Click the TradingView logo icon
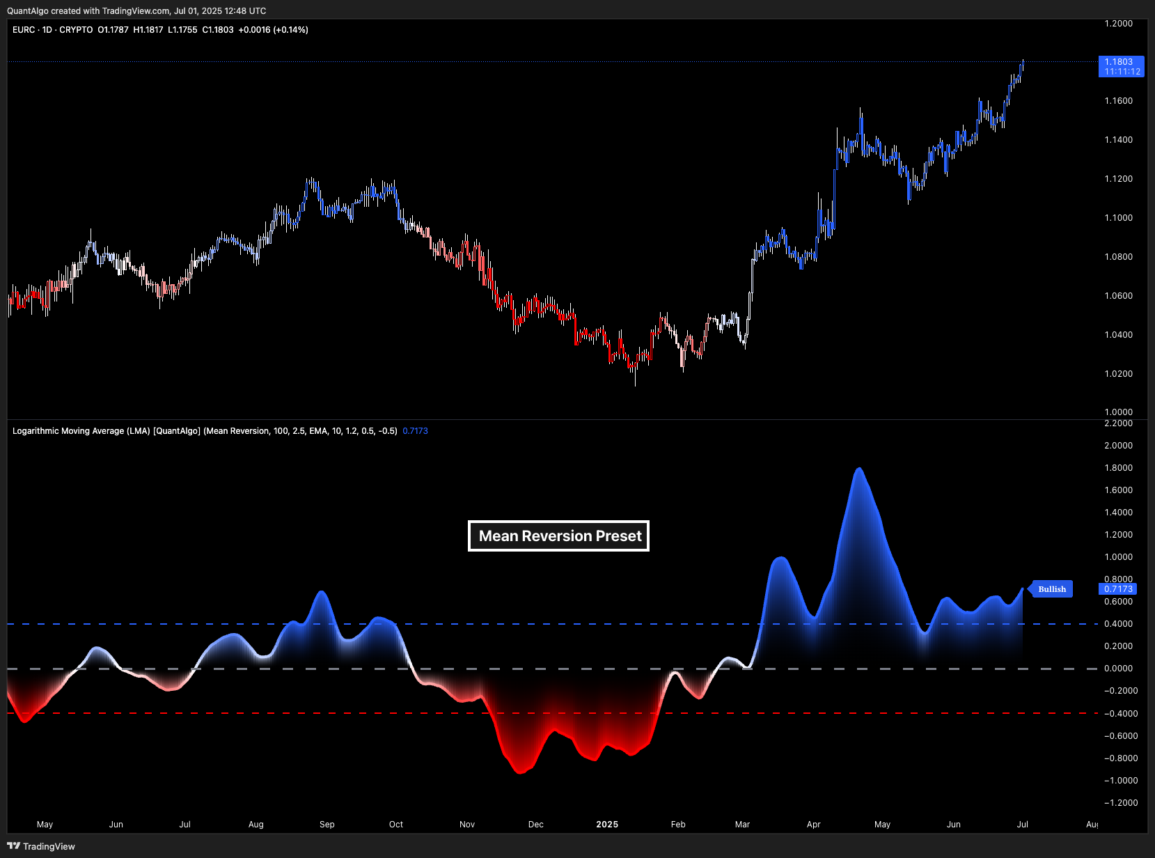The width and height of the screenshot is (1155, 858). click(13, 846)
